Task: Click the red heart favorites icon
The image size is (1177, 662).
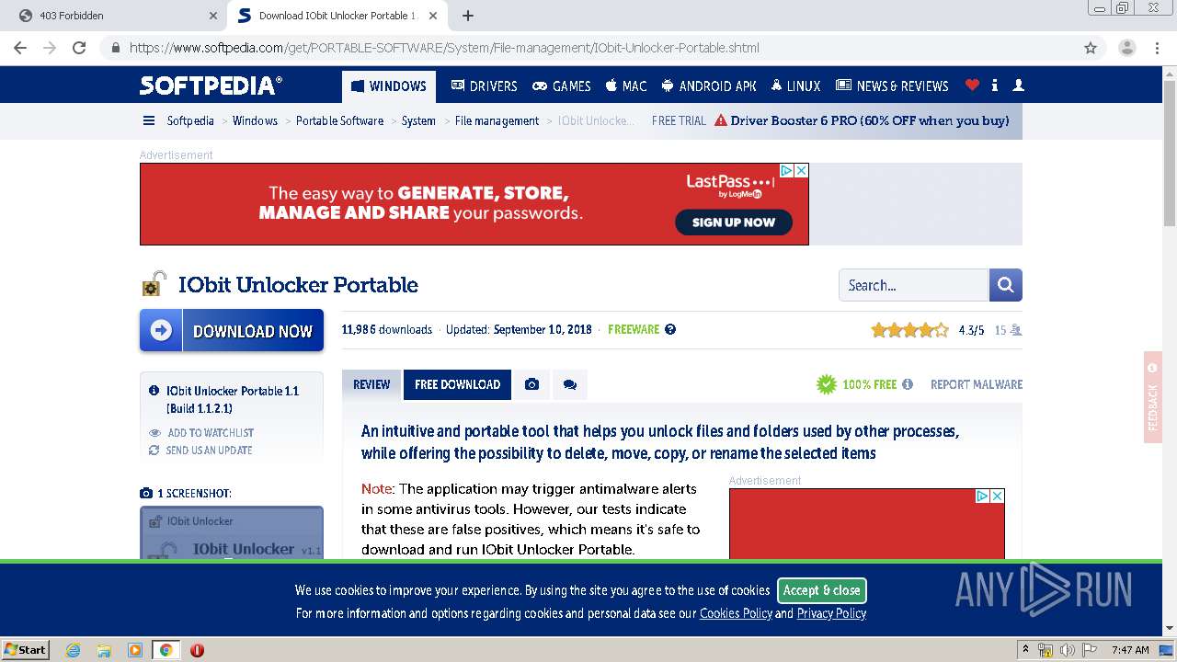Action: coord(972,85)
